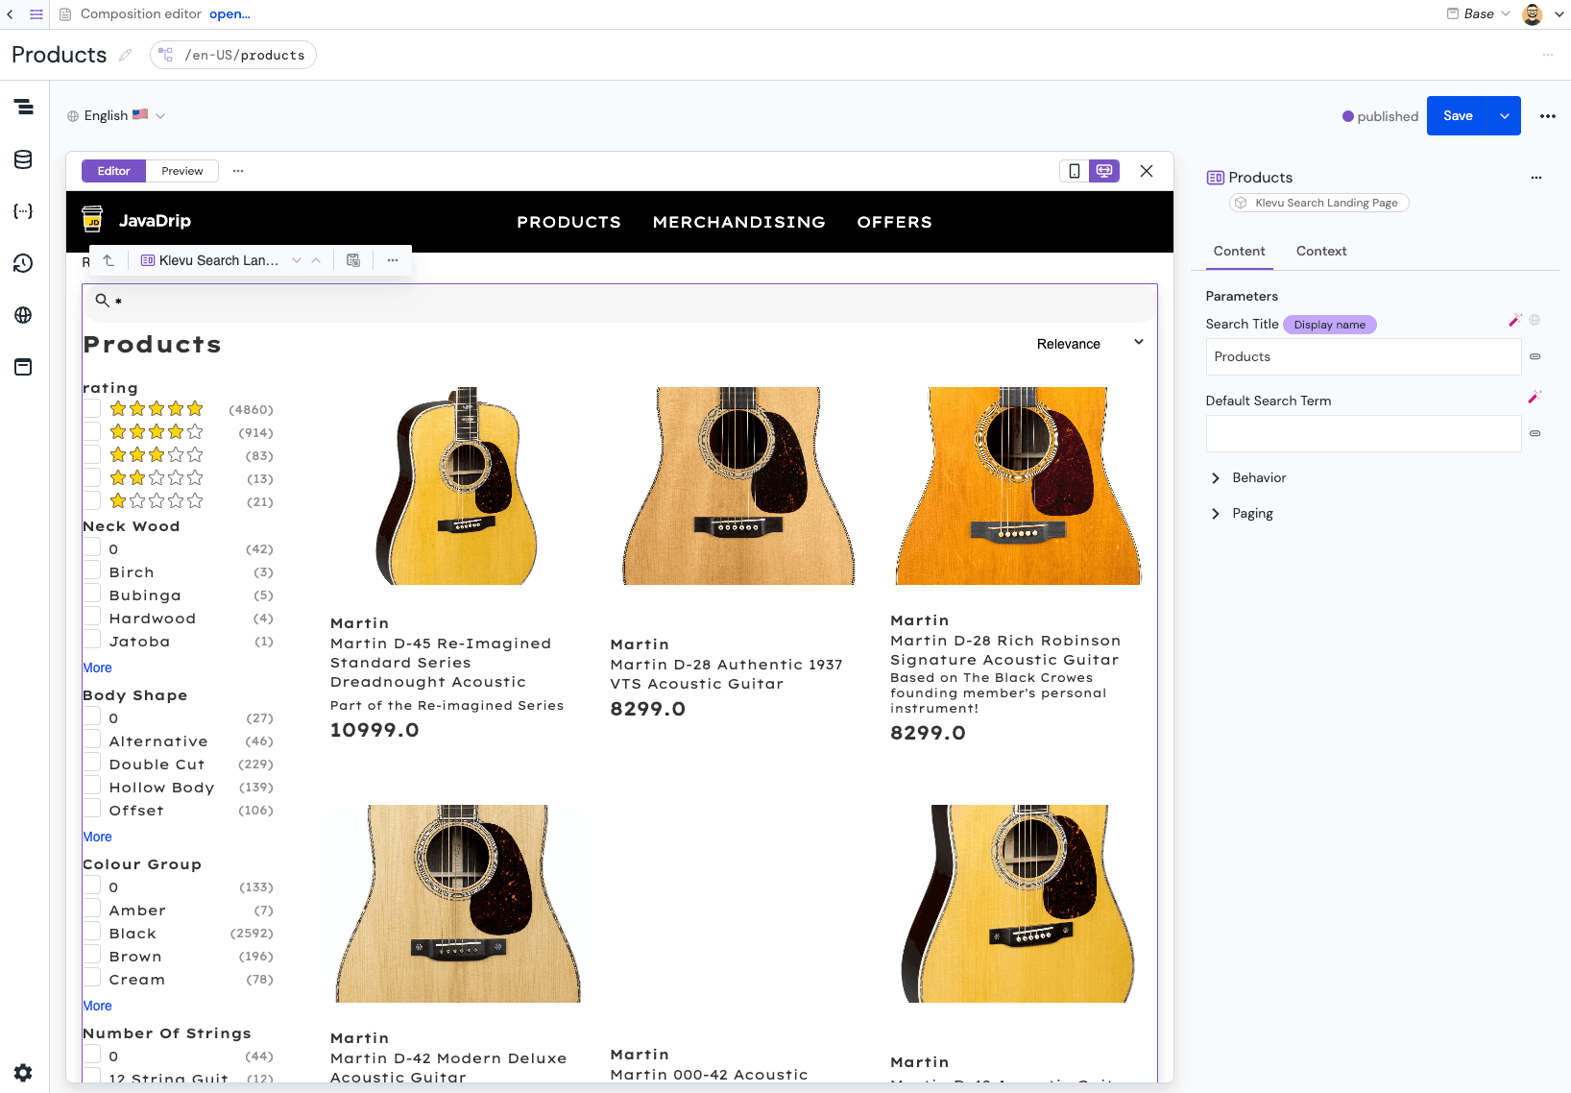1571x1093 pixels.
Task: Select parent component arrow icon
Action: coord(109,260)
